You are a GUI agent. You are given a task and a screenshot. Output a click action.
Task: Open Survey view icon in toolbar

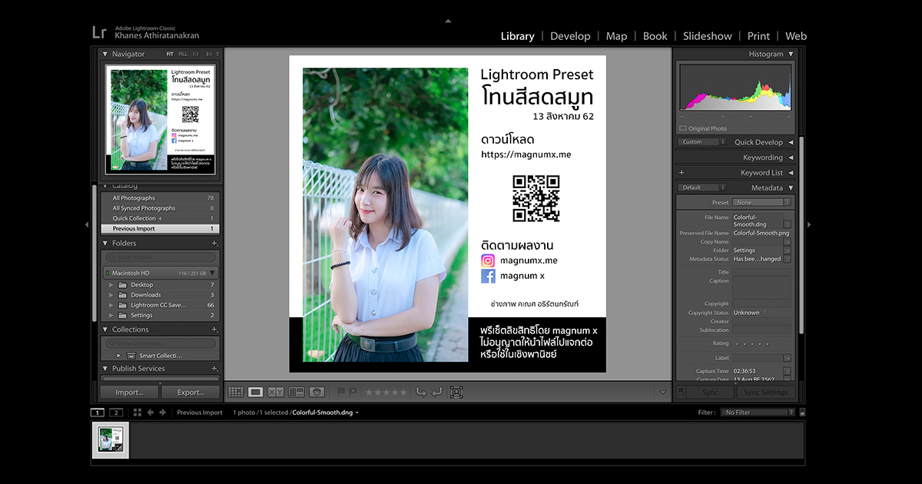click(296, 392)
